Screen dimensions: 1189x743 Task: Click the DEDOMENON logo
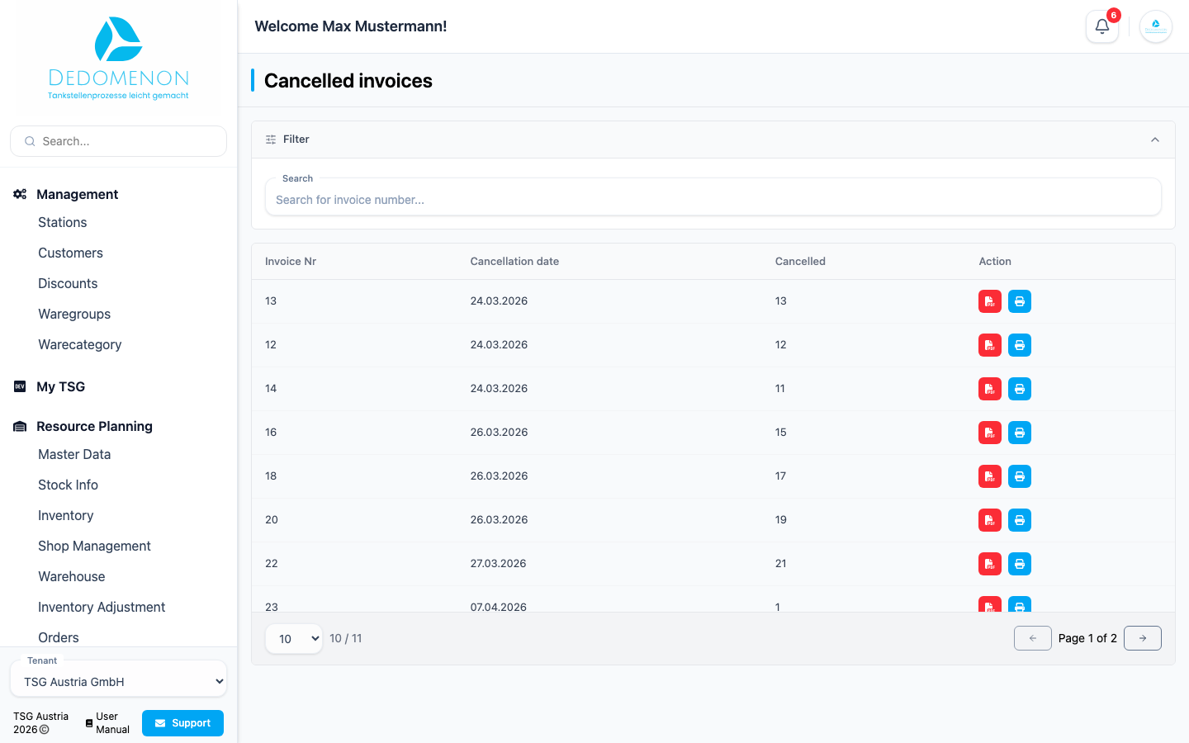(118, 58)
